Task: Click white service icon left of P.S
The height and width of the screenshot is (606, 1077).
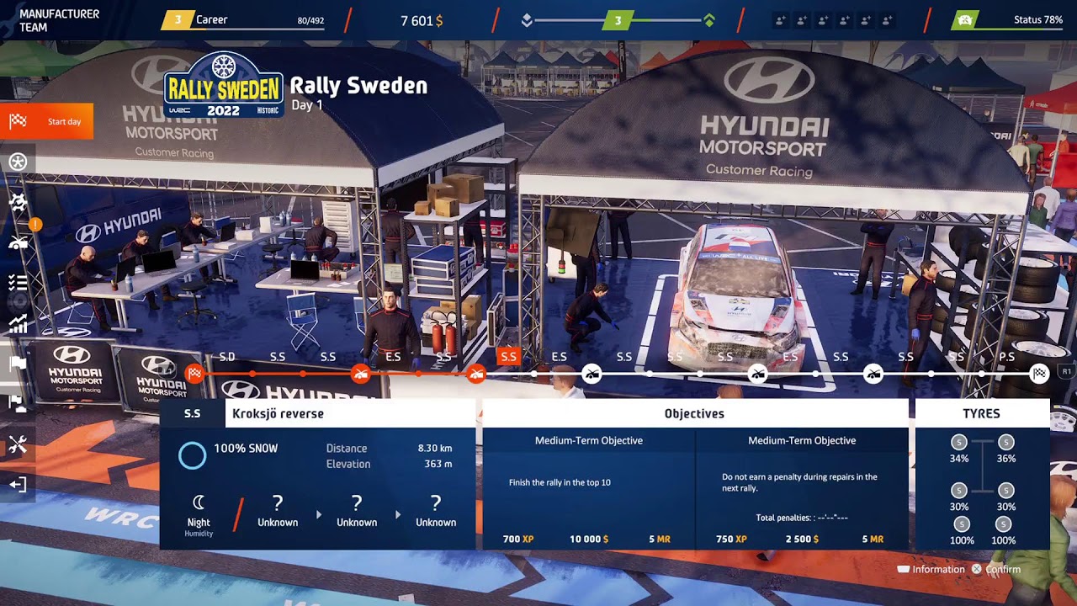Action: [873, 374]
